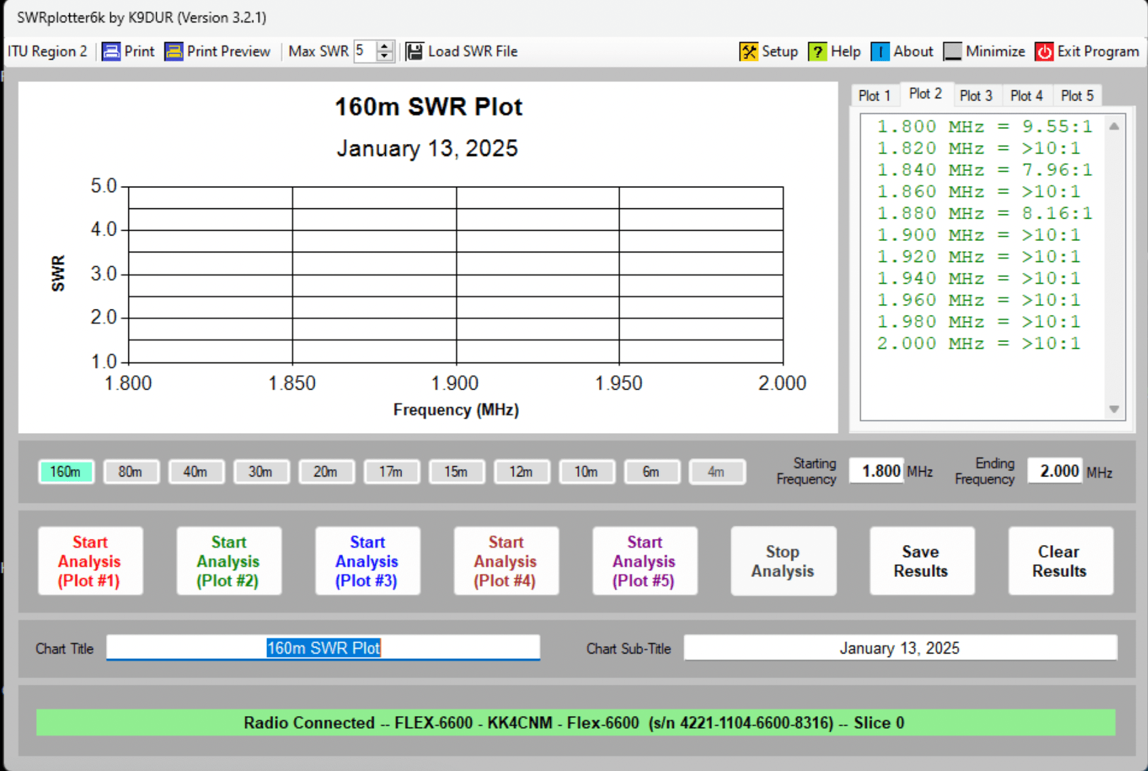Start Analysis for Plot #5
The width and height of the screenshot is (1148, 771).
(x=645, y=561)
